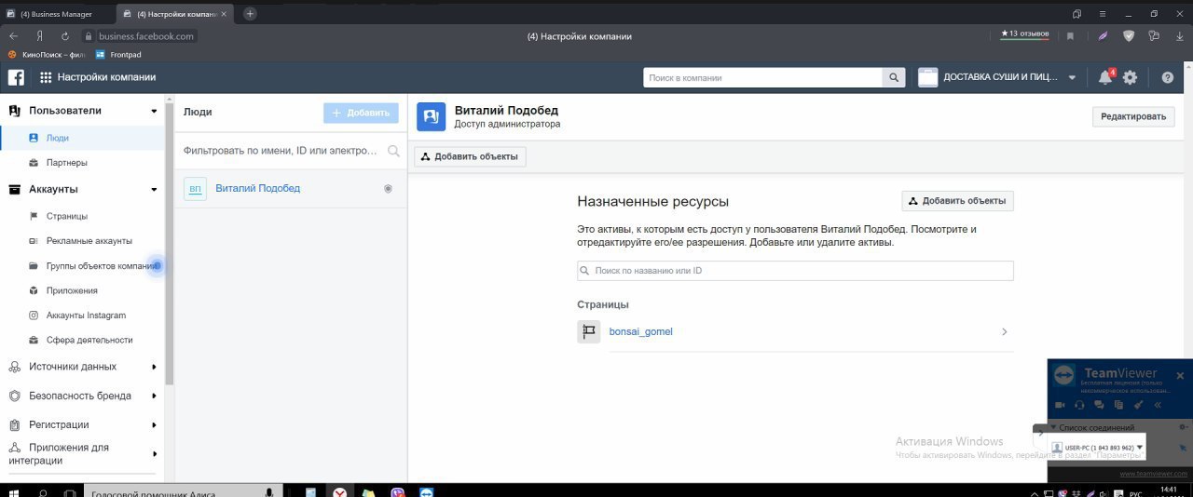The height and width of the screenshot is (497, 1193).
Task: Click the bonsai_gomel page flag icon
Action: pyautogui.click(x=588, y=332)
